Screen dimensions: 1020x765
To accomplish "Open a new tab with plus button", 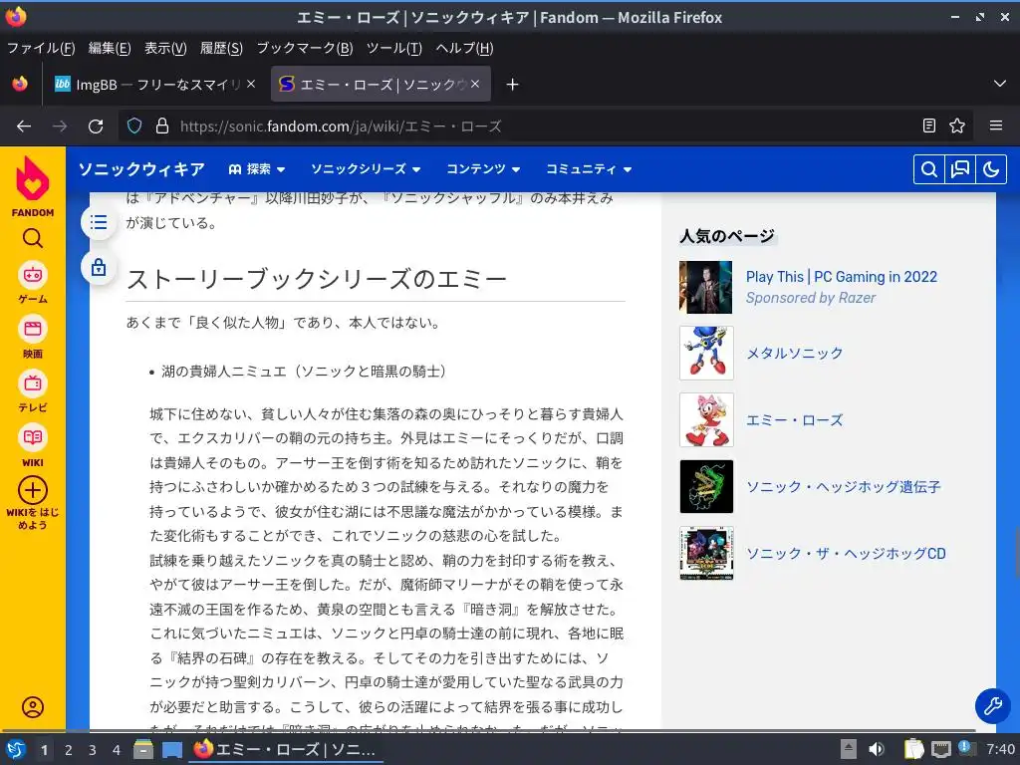I will (x=513, y=85).
